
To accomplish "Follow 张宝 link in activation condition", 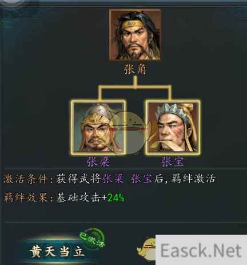I will coord(141,179).
